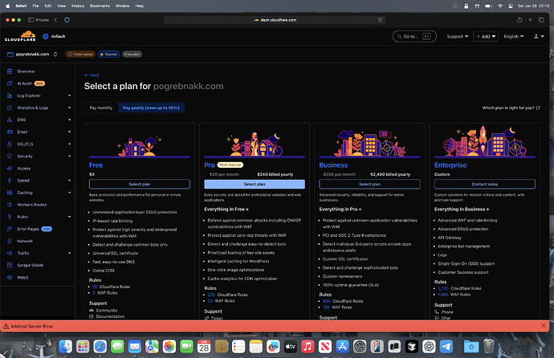Click the dash.cloudflare.com address bar
The width and height of the screenshot is (554, 358).
[x=275, y=20]
